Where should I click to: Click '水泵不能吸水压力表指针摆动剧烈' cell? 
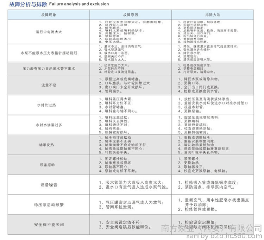point(49,53)
